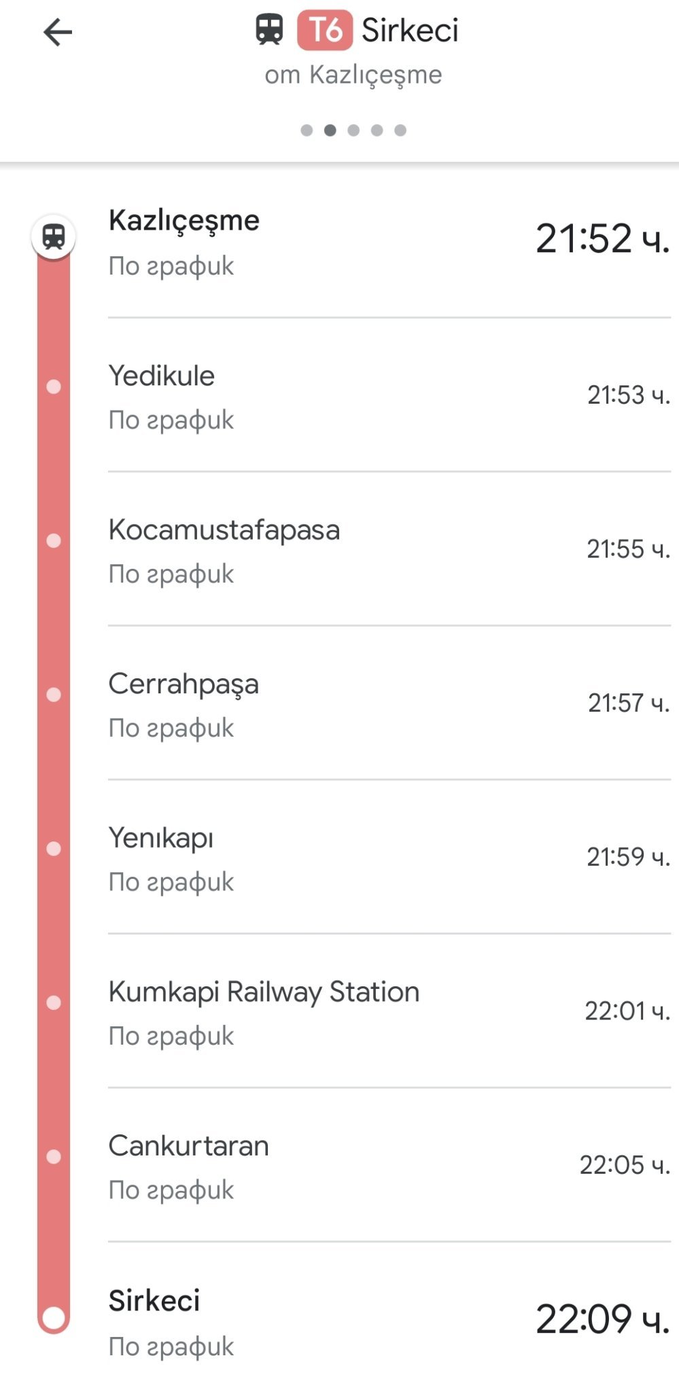Open Kumkapi Railway Station stop

coord(264,992)
